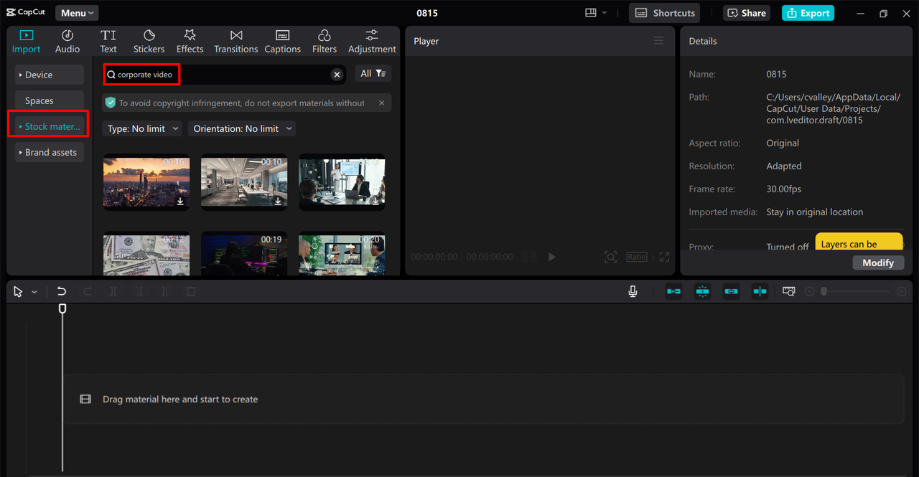Open the CapCut Menu dropdown
The height and width of the screenshot is (477, 919).
point(77,13)
